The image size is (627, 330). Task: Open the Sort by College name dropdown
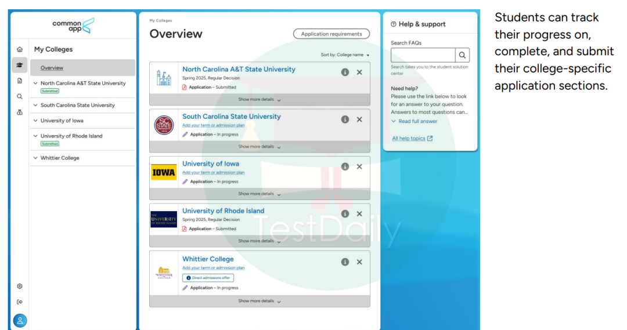(345, 55)
